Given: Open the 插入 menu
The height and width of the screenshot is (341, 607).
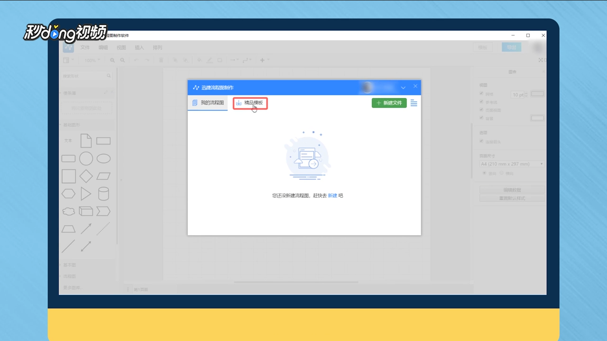Looking at the screenshot, I should 139,48.
